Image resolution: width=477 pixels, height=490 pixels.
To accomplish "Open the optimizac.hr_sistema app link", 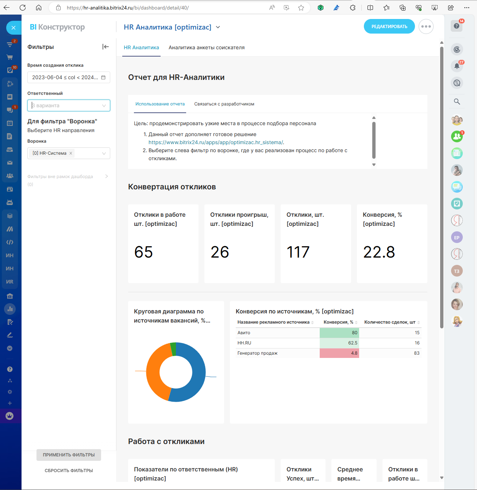I will 215,142.
